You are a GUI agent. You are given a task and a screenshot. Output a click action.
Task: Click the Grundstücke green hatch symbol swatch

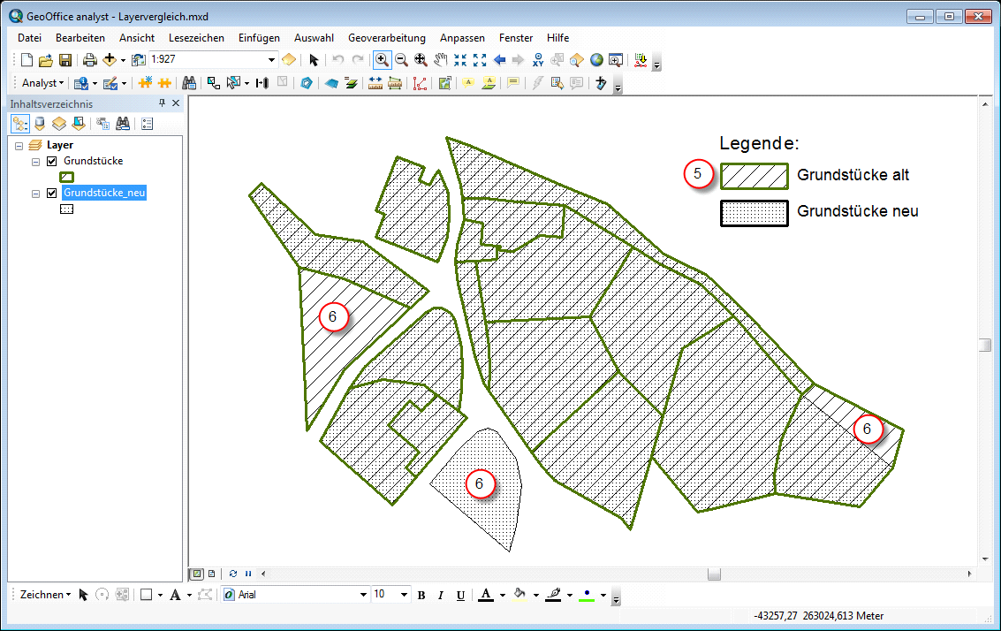[66, 177]
